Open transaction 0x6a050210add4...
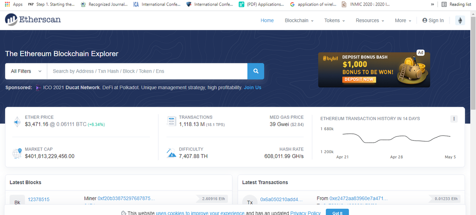Viewport: 476px width, 215px height. tap(282, 199)
